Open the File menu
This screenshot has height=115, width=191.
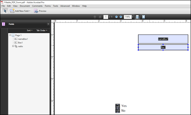(3, 6)
